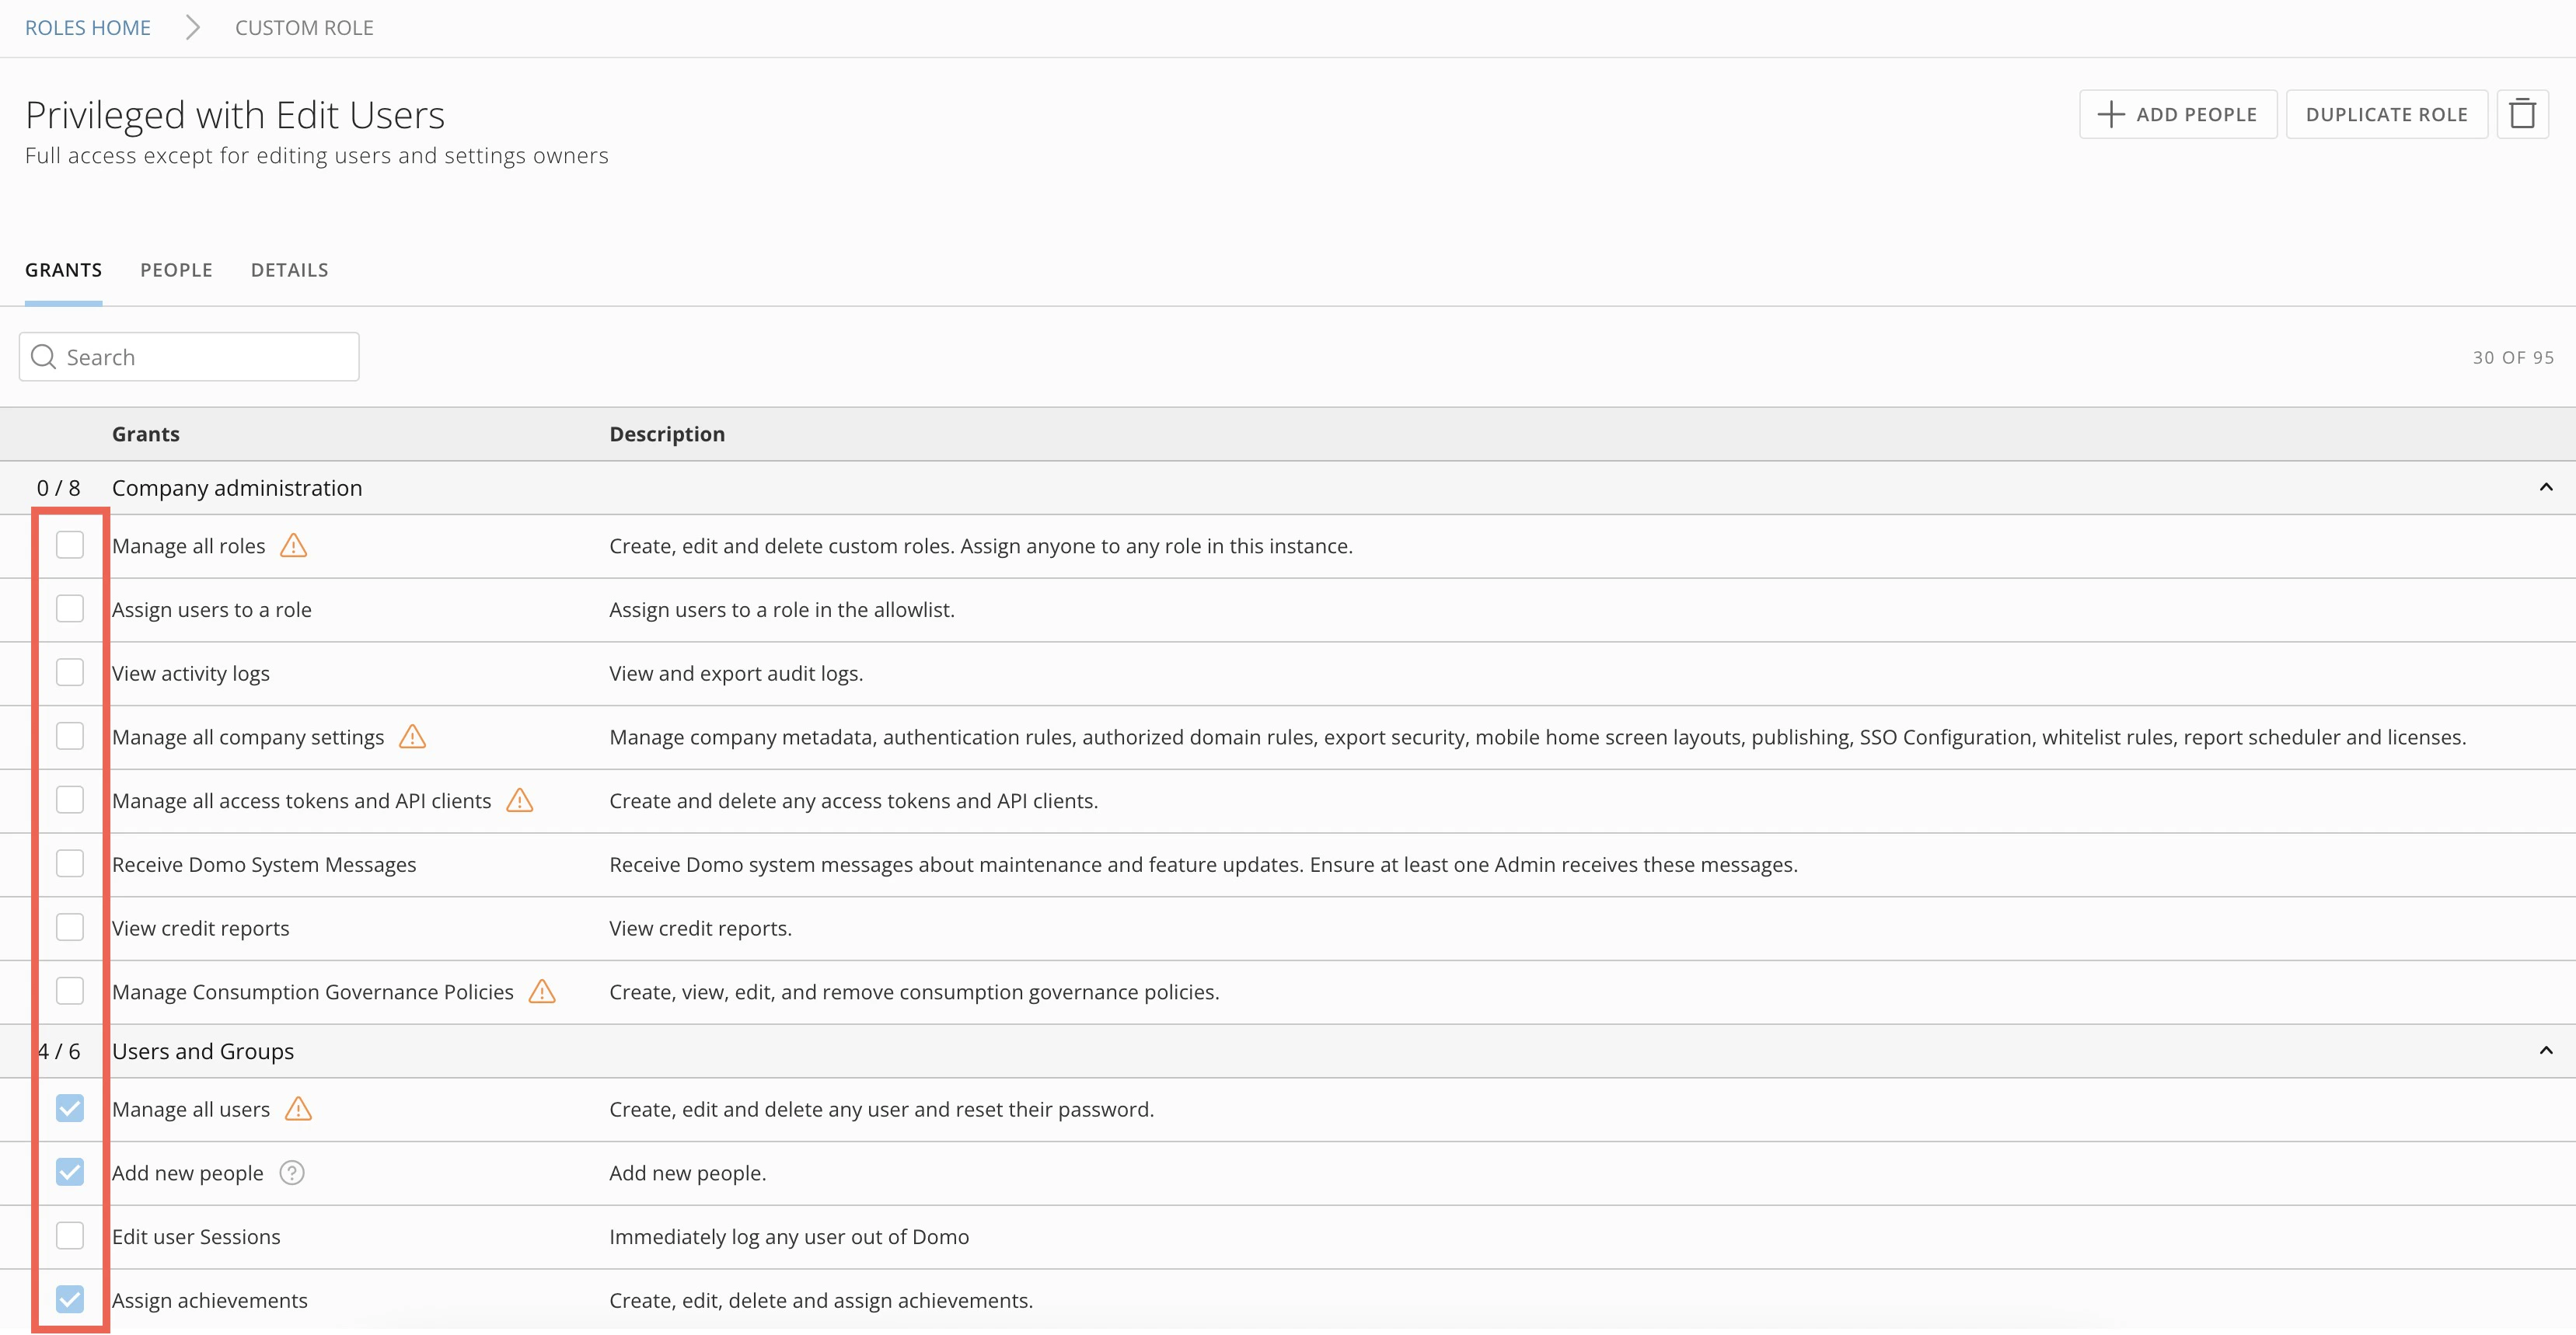
Task: Click the breadcrumb chevron after Roles Home
Action: 193,28
